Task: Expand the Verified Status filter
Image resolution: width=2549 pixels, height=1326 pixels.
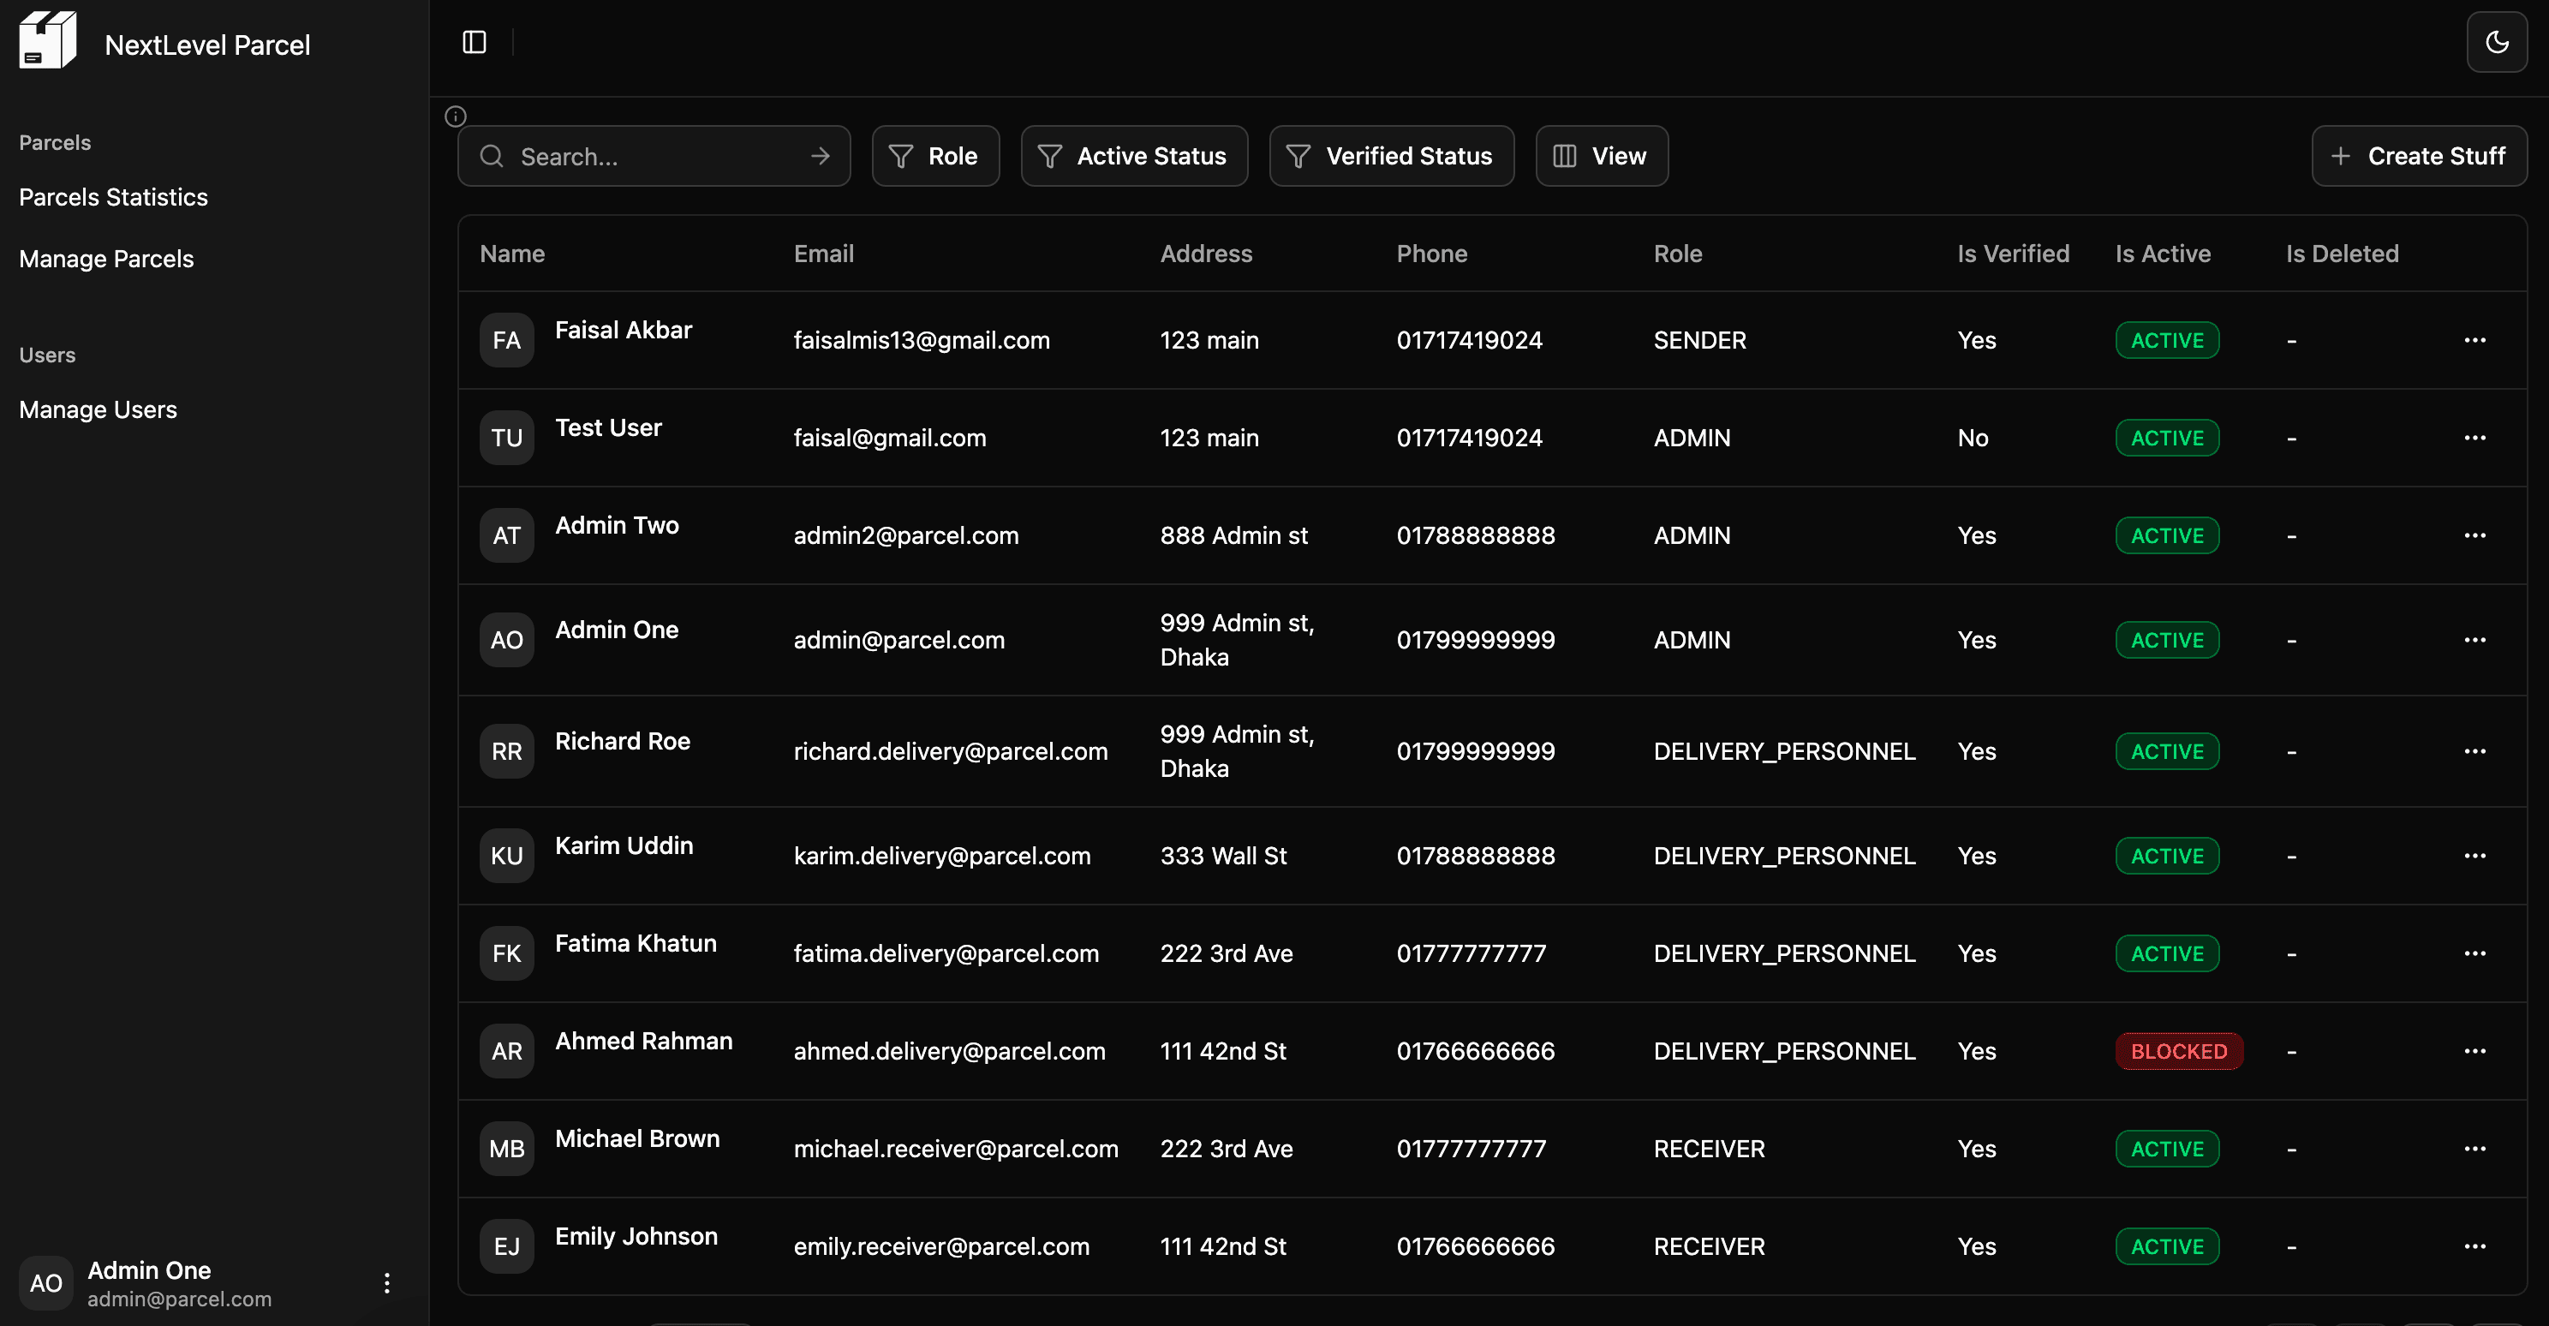Action: tap(1390, 157)
